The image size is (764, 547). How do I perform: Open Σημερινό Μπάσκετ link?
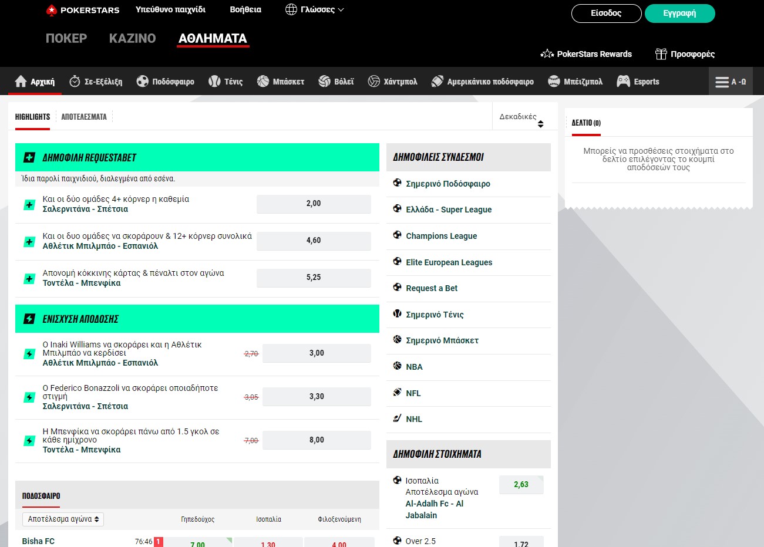(x=442, y=340)
